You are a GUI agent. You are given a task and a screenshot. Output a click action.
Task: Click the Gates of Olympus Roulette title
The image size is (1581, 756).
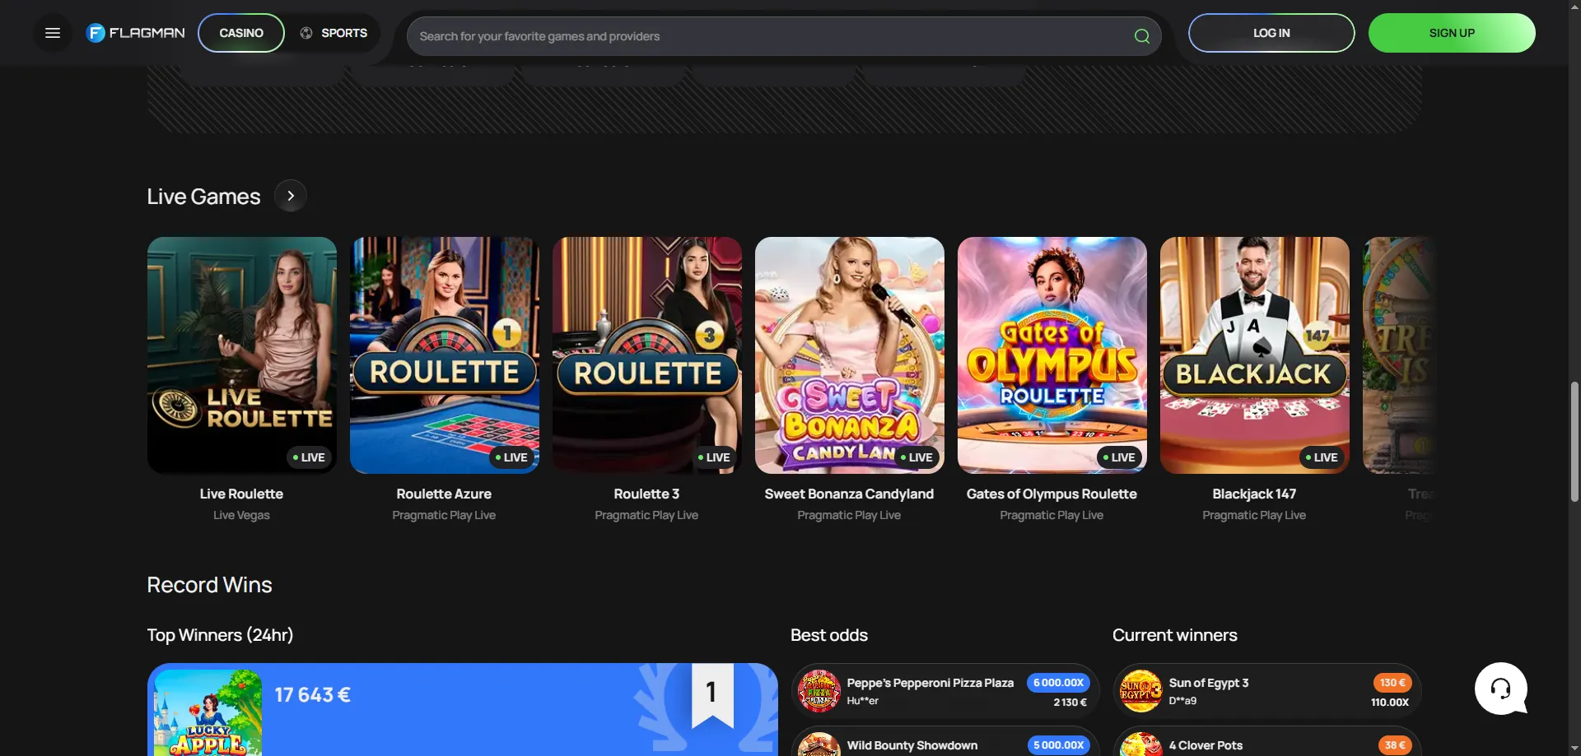1052,494
